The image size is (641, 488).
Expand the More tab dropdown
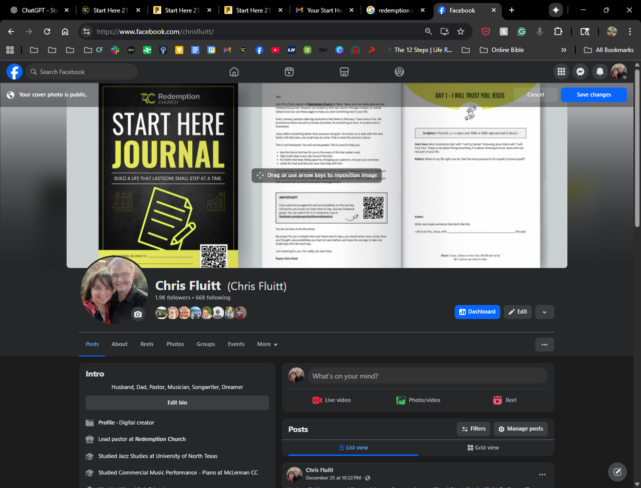[267, 344]
